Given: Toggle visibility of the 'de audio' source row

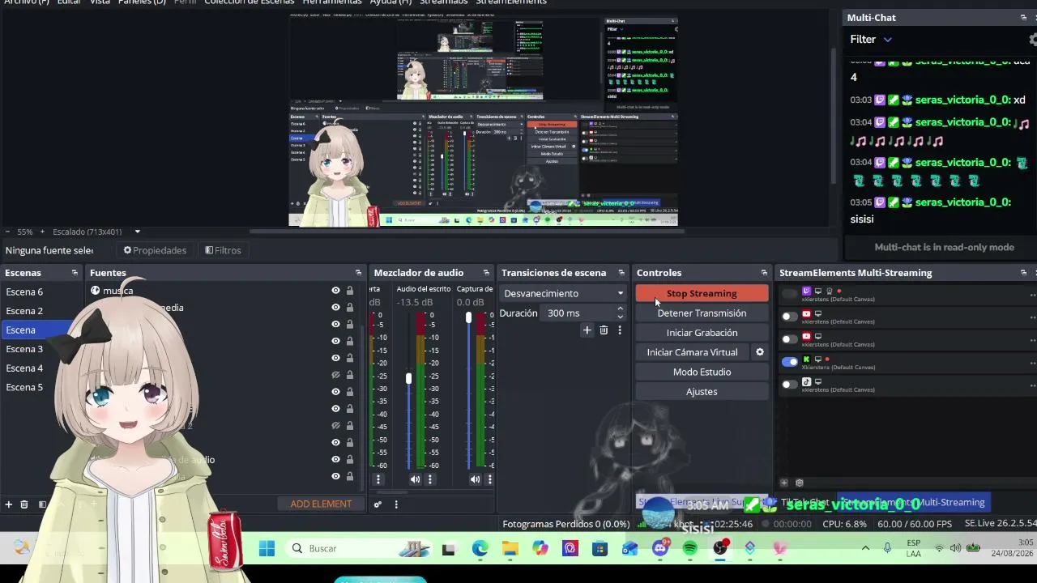Looking at the screenshot, I should (335, 460).
